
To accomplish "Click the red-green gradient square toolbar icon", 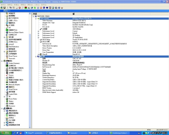I will click(x=26, y=8).
